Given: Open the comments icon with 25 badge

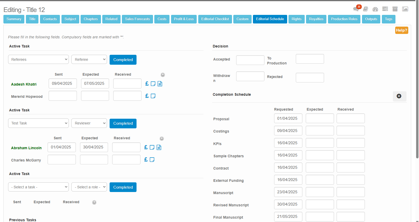Looking at the screenshot, I should click(356, 9).
